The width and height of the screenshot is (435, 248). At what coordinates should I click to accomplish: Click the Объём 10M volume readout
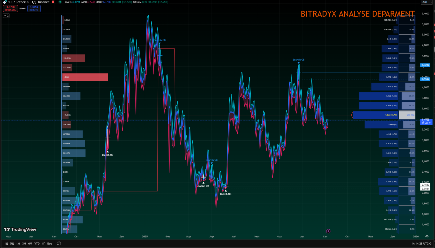point(140,2)
